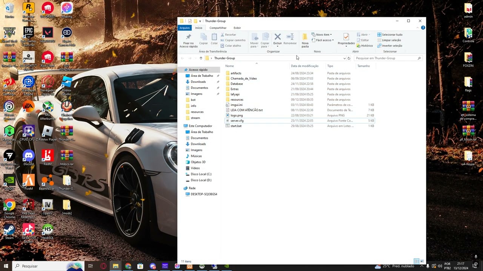
Task: Sort by the Nome column header
Action: [x=257, y=66]
